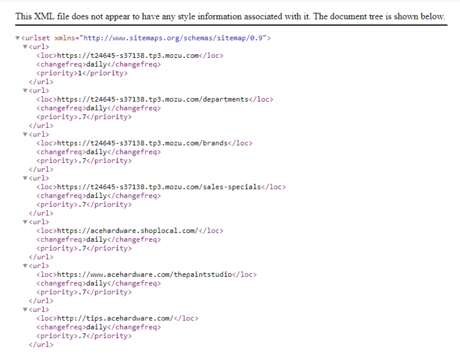
Task: Click the closing </url> tag after tips.acehardware.com
Action: (x=41, y=345)
